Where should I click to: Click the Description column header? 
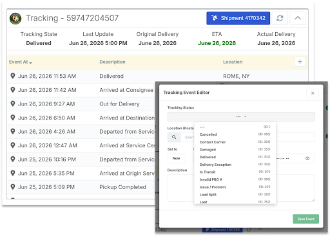pyautogui.click(x=112, y=62)
